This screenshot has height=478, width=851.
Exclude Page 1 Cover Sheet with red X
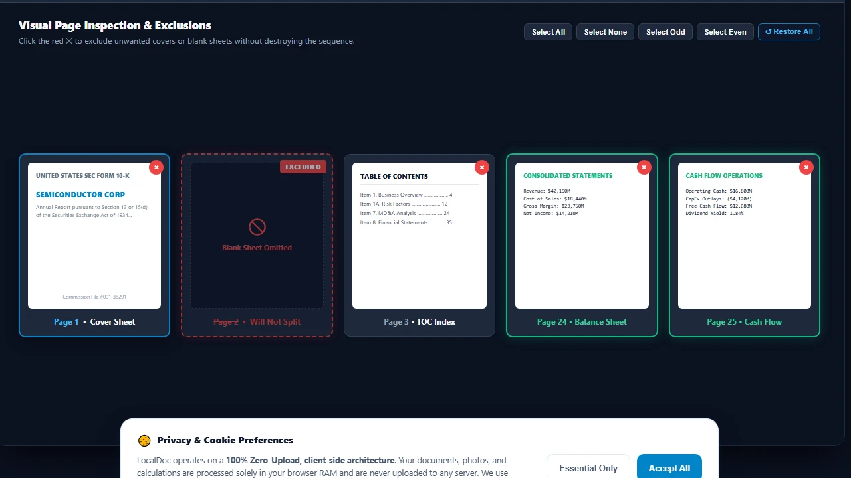156,167
